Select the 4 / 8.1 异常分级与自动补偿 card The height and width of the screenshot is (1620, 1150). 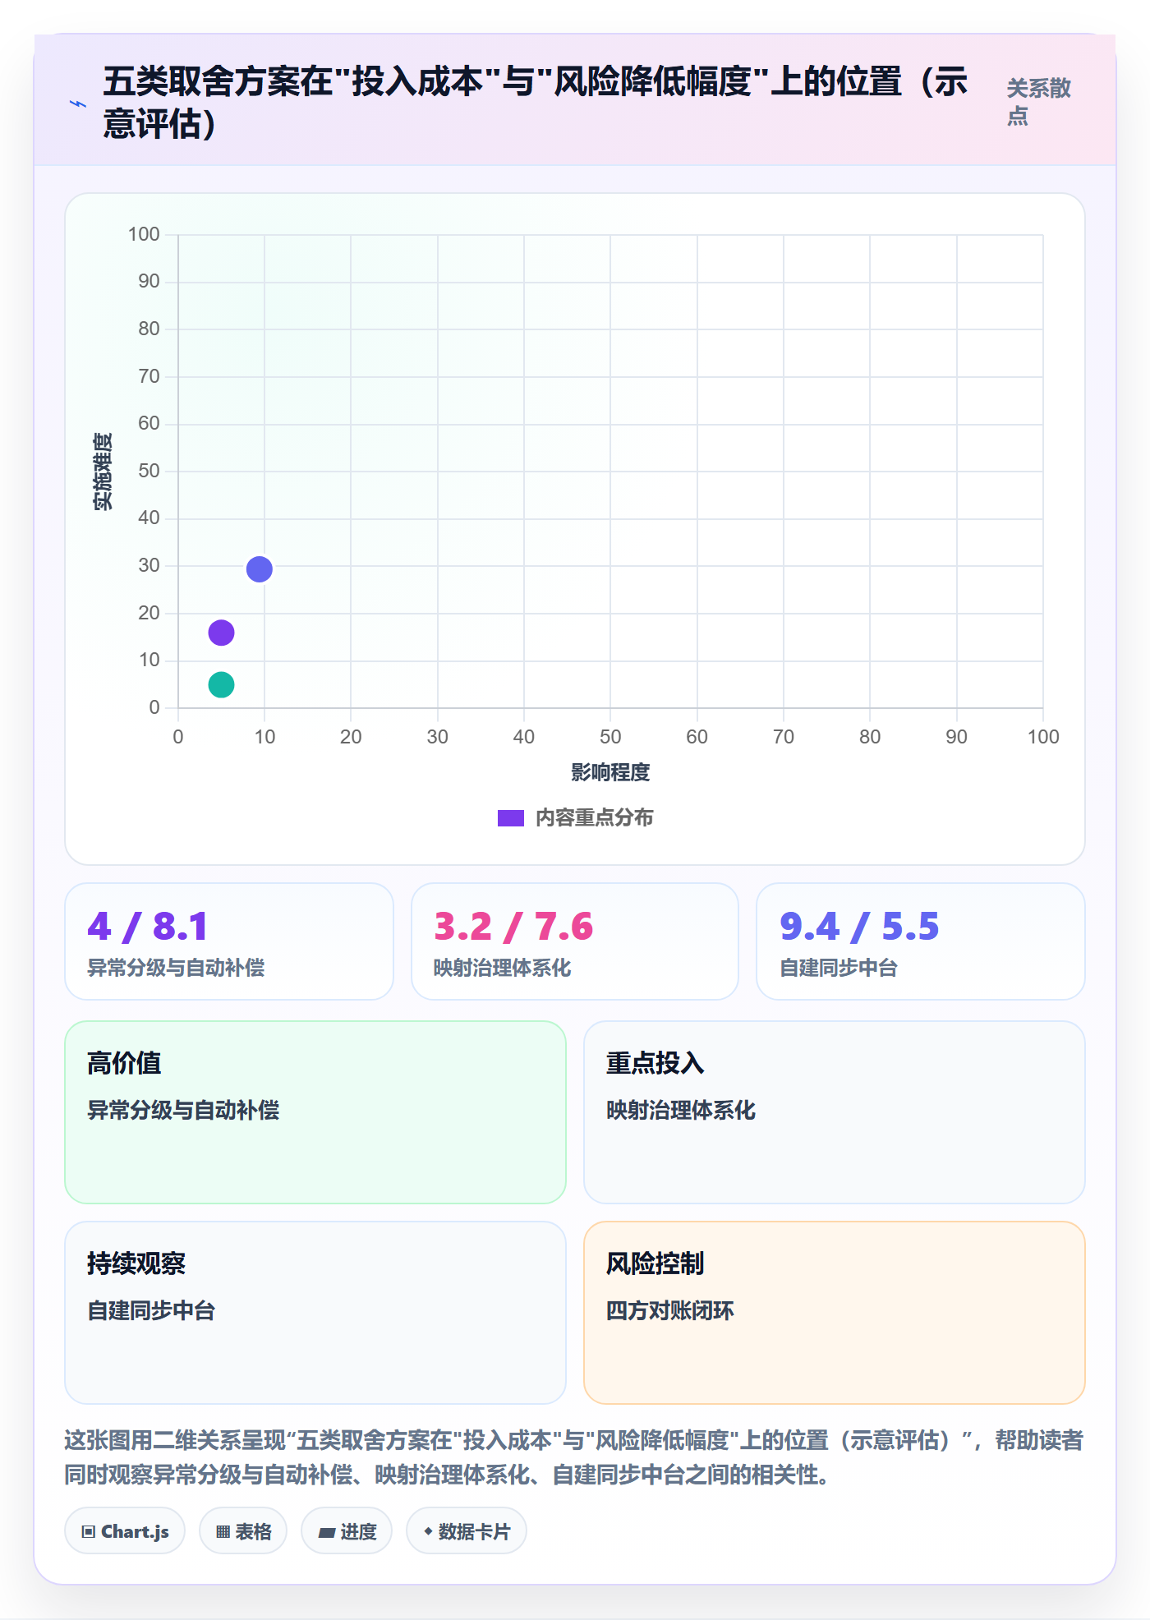229,941
